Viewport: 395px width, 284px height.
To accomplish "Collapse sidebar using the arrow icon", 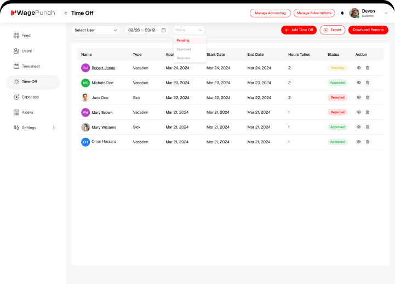I will [66, 13].
